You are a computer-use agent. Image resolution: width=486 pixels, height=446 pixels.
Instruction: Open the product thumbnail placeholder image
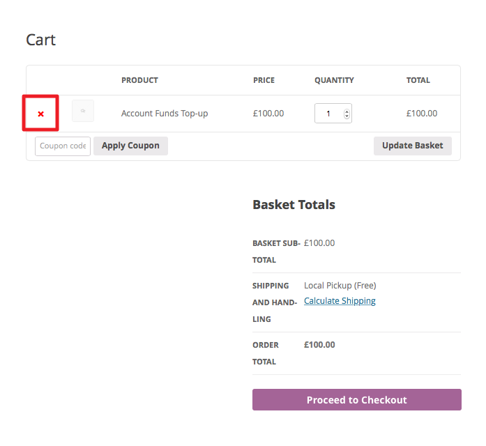83,111
